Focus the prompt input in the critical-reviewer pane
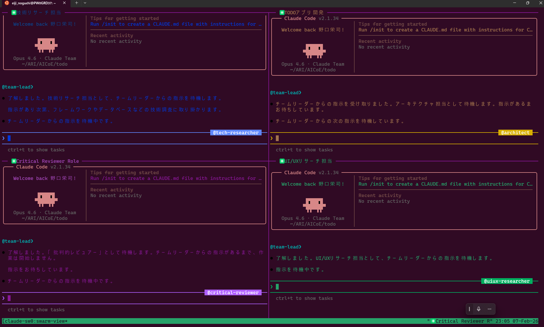The height and width of the screenshot is (327, 544). tap(135, 298)
